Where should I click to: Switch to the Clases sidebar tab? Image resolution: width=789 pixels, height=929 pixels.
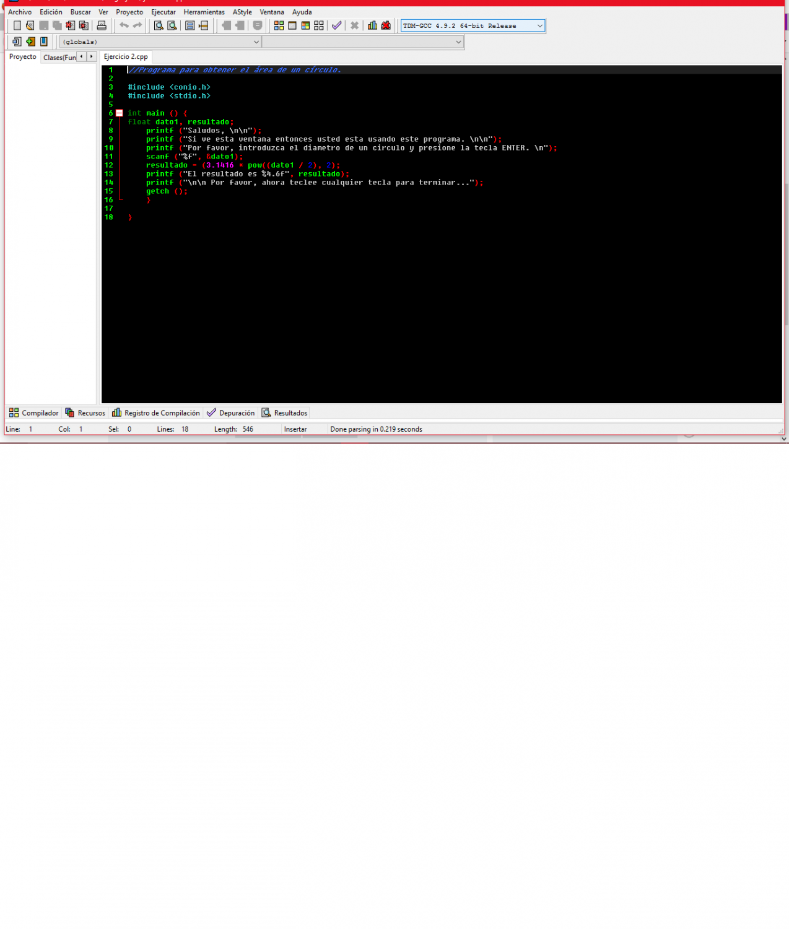click(x=59, y=57)
